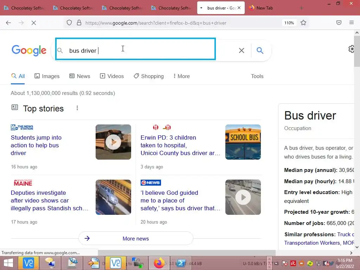Switch to Images results
The width and height of the screenshot is (360, 270).
point(47,76)
